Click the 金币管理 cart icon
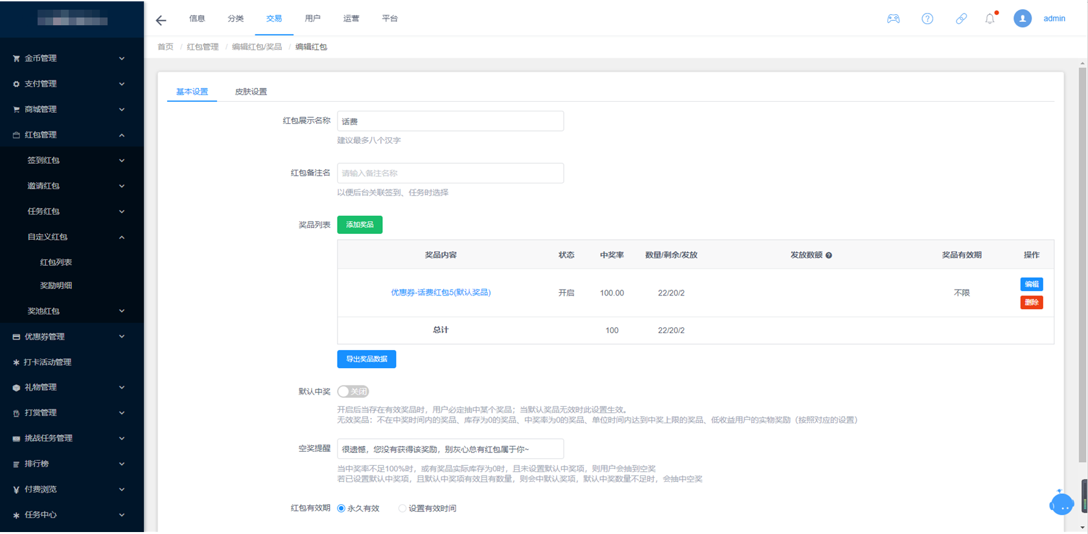 click(16, 58)
